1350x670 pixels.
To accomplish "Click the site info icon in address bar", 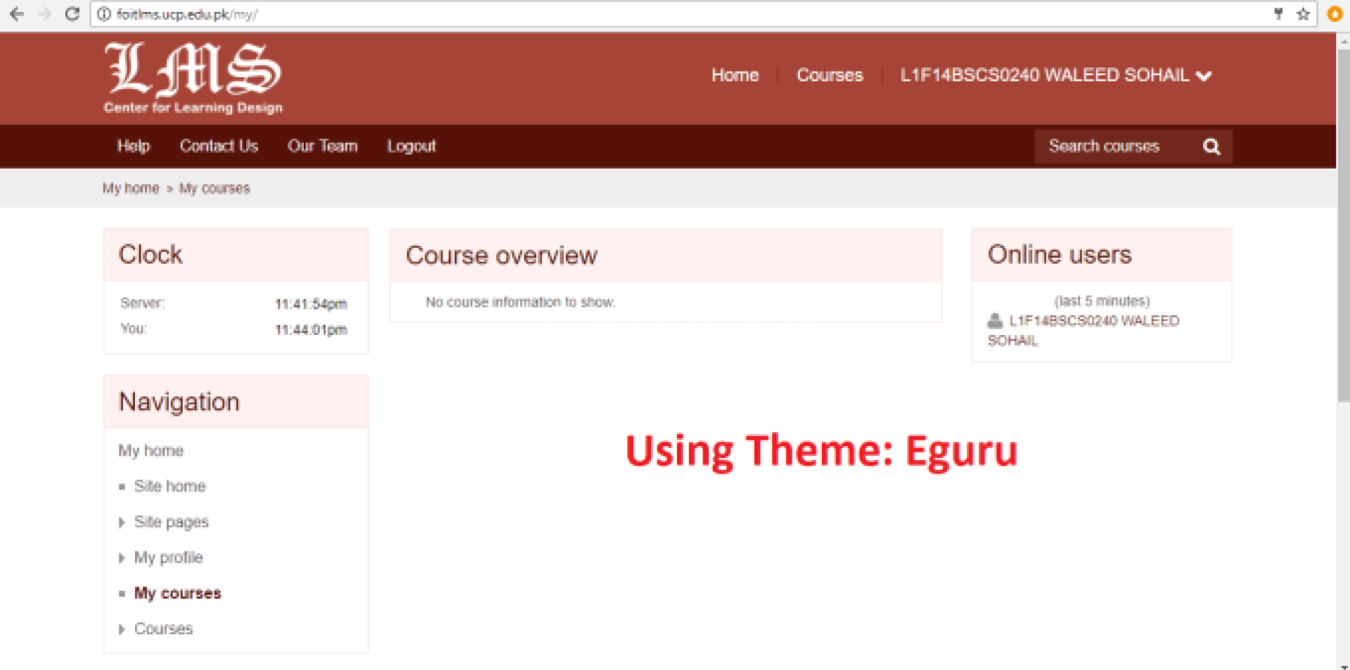I will click(104, 14).
